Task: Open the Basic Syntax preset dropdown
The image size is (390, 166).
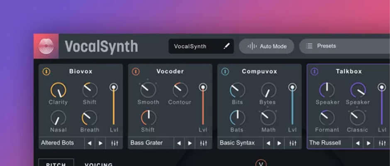Action: coord(240,143)
